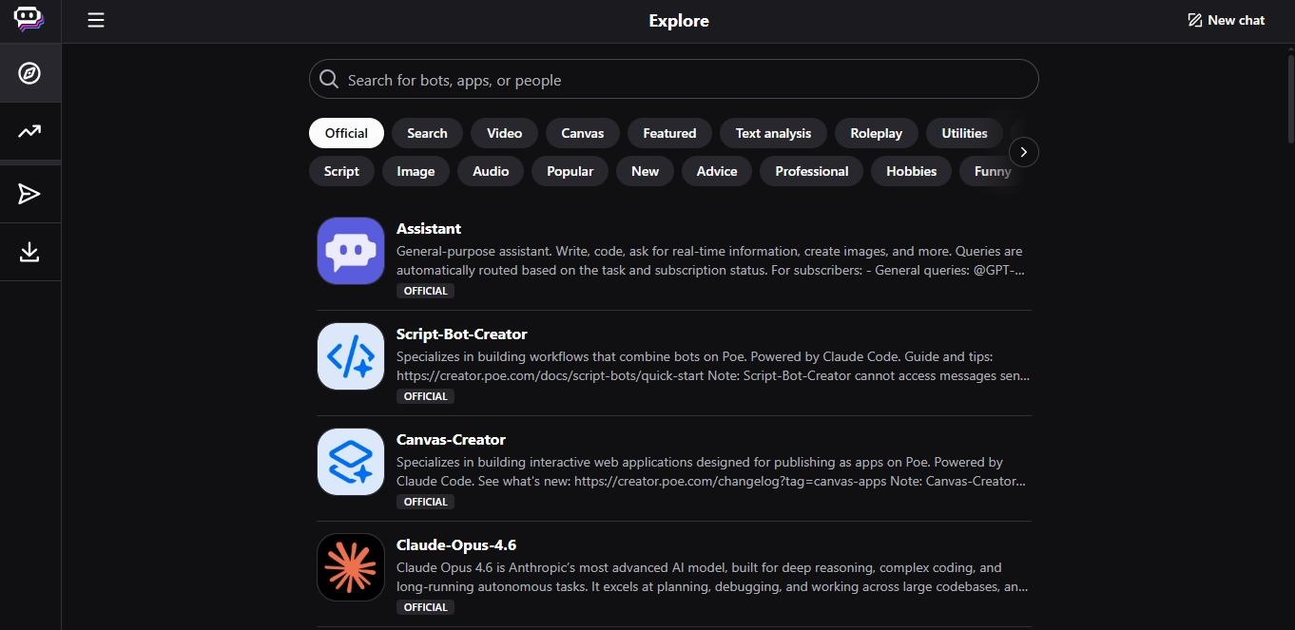The width and height of the screenshot is (1295, 630).
Task: Select the Canvas category chip
Action: click(x=582, y=133)
